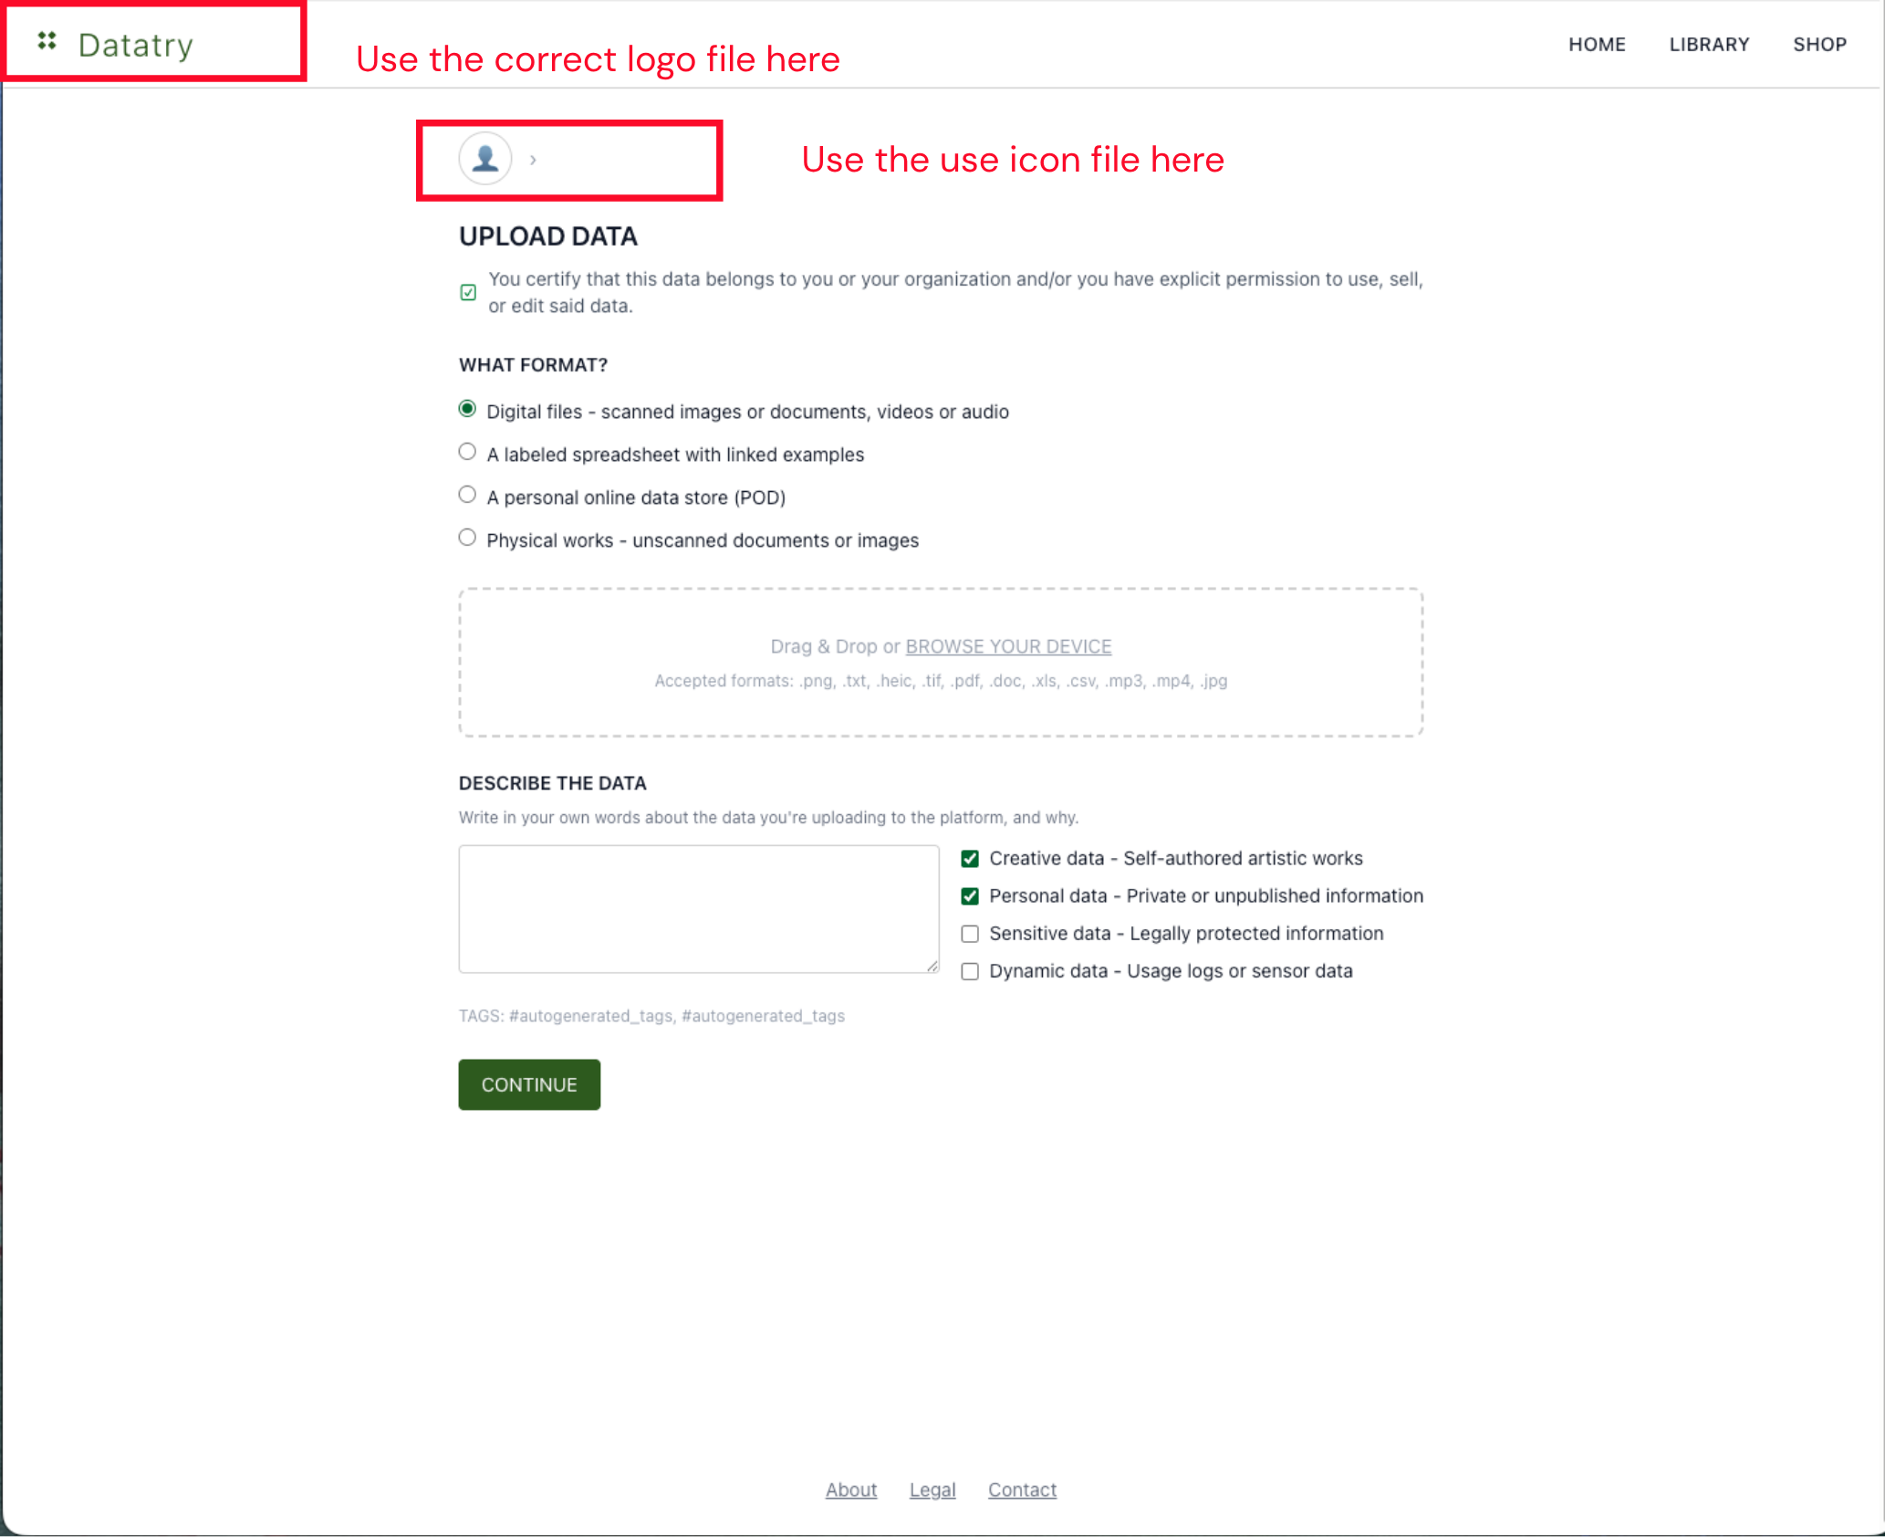Image resolution: width=1885 pixels, height=1537 pixels.
Task: Click the Accepted formats text line
Action: point(941,681)
